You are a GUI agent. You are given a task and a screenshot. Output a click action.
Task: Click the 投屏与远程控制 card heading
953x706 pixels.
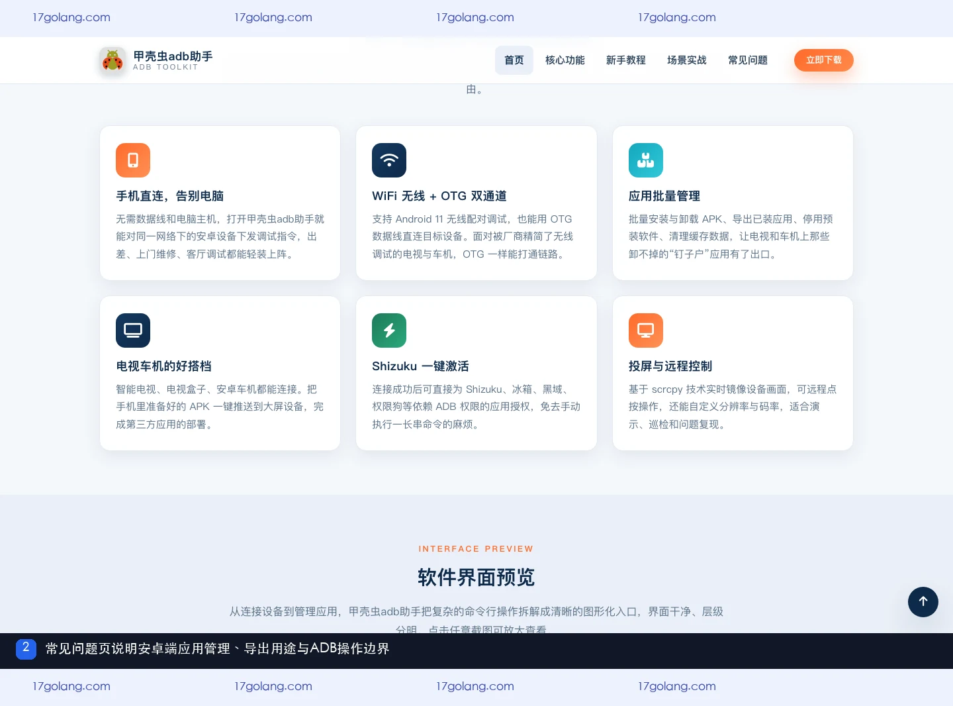670,366
